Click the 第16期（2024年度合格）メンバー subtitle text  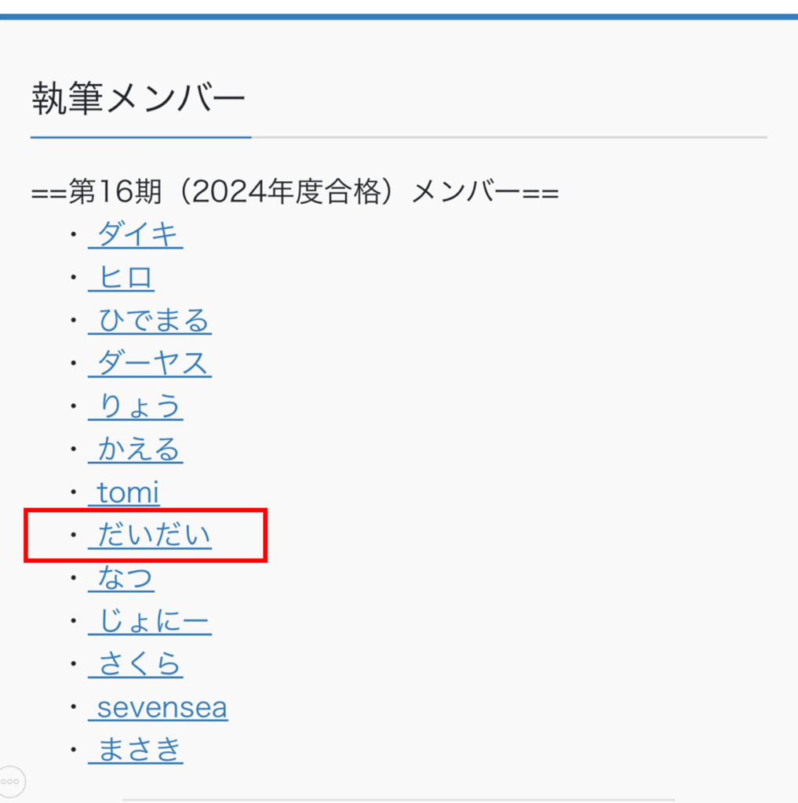point(294,192)
